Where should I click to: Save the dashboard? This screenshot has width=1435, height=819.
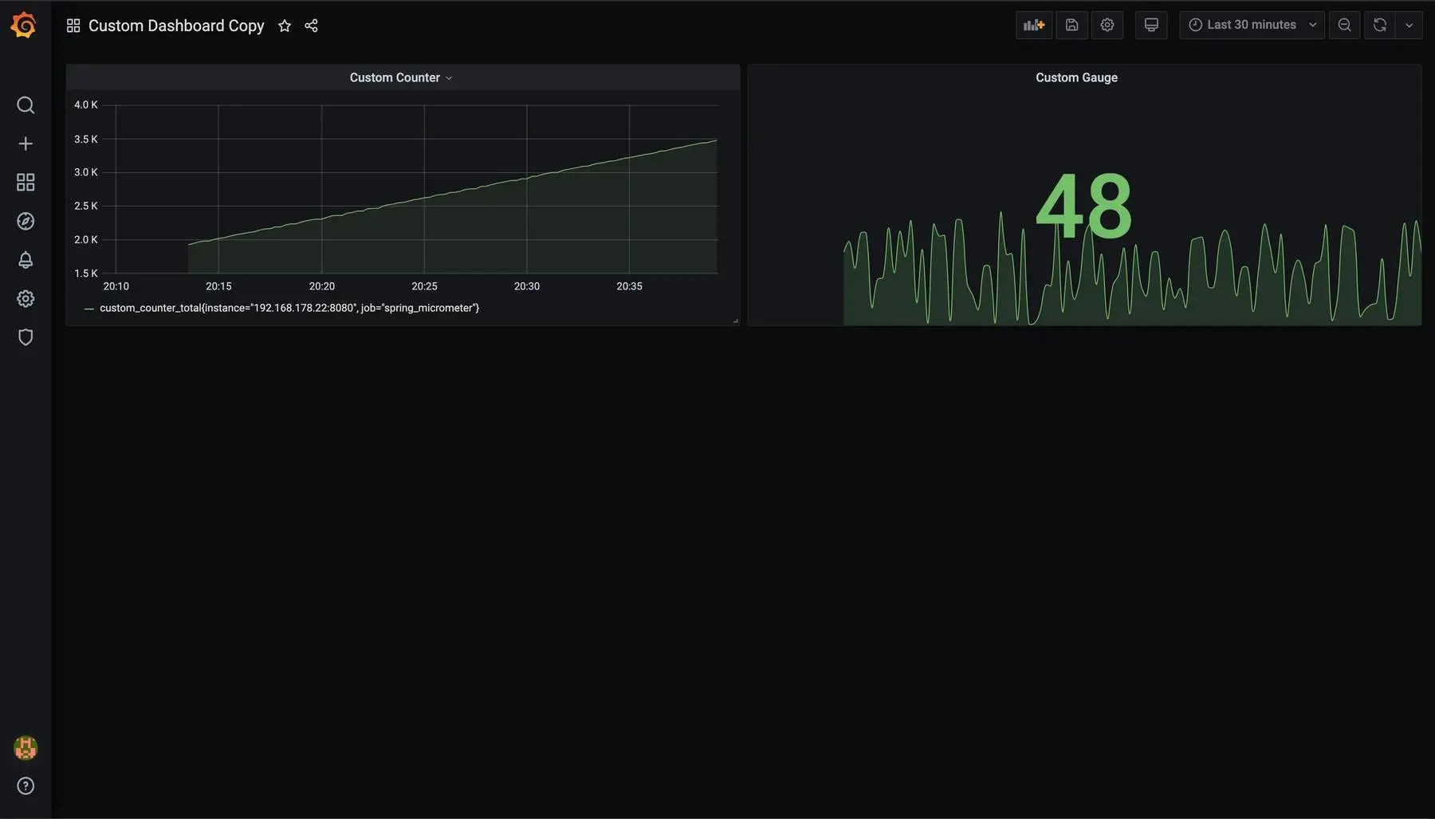click(1071, 25)
